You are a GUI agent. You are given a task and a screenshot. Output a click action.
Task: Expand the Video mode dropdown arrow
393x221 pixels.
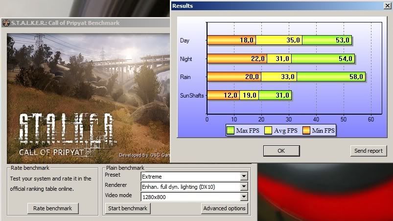pyautogui.click(x=244, y=197)
